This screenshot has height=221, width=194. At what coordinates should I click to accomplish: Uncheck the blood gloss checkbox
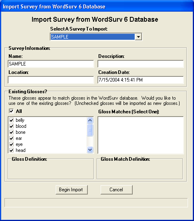pos(12,126)
